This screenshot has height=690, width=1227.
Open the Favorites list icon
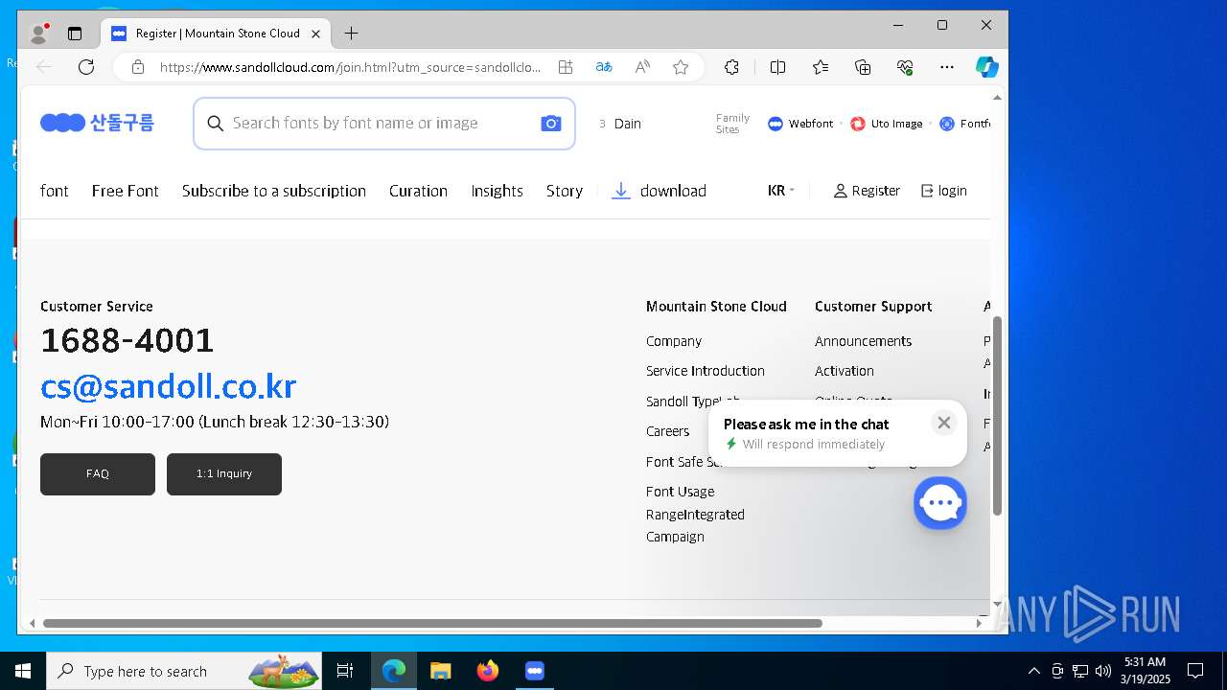point(821,67)
